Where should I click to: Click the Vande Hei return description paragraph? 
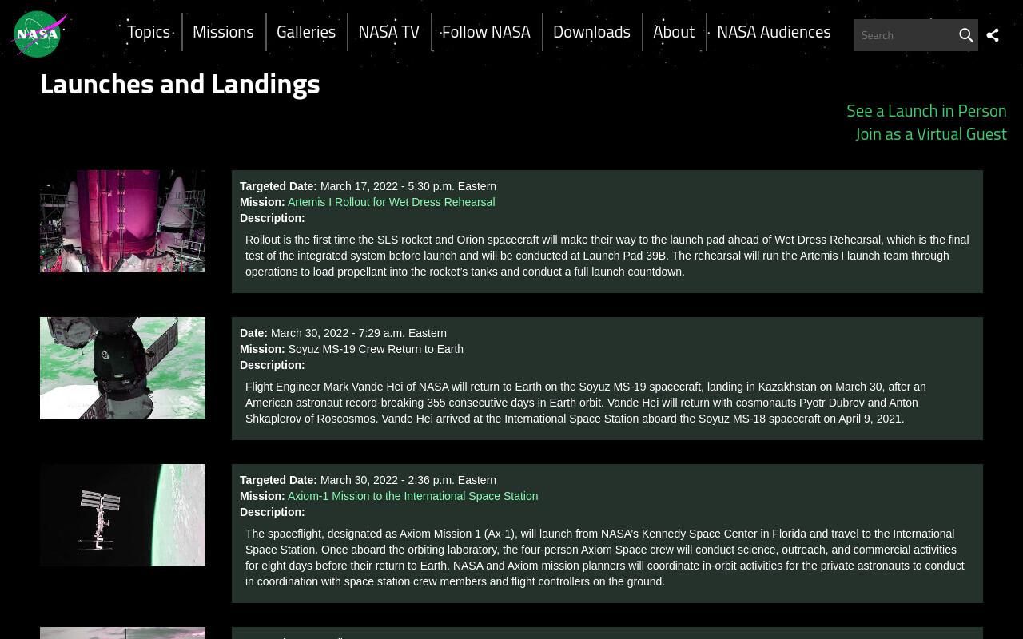coord(586,403)
